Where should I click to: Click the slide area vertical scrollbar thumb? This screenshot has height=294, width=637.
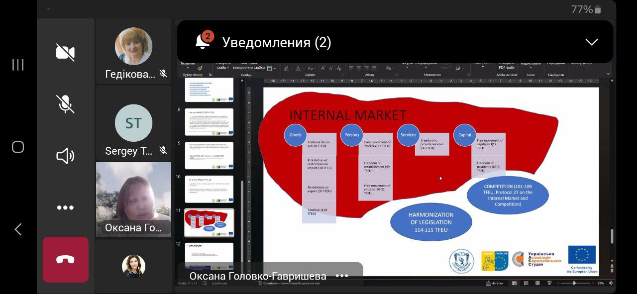(612, 236)
